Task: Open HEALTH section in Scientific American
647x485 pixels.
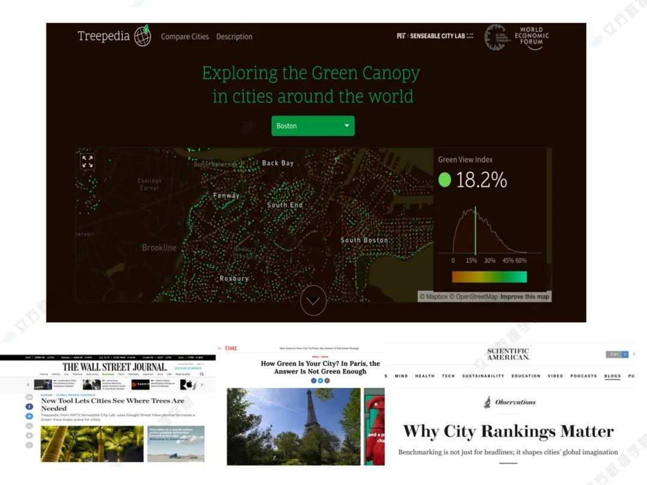Action: click(425, 375)
